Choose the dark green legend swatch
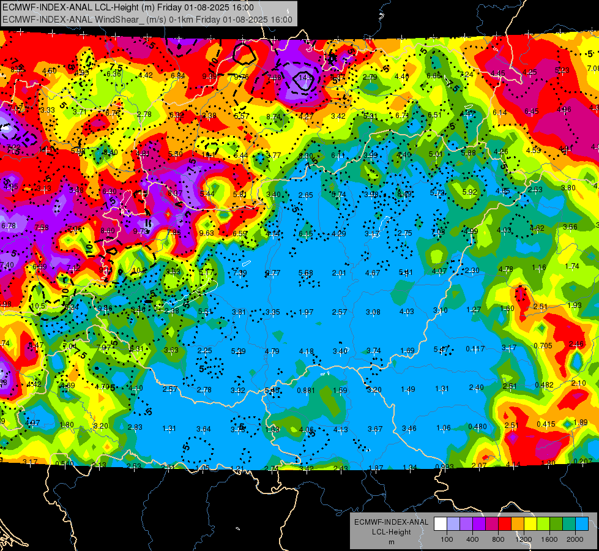Screen dimensions: 599x551 (556, 524)
